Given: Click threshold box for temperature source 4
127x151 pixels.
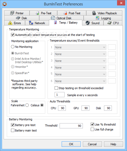Looking at the screenshot, I should (112, 67).
